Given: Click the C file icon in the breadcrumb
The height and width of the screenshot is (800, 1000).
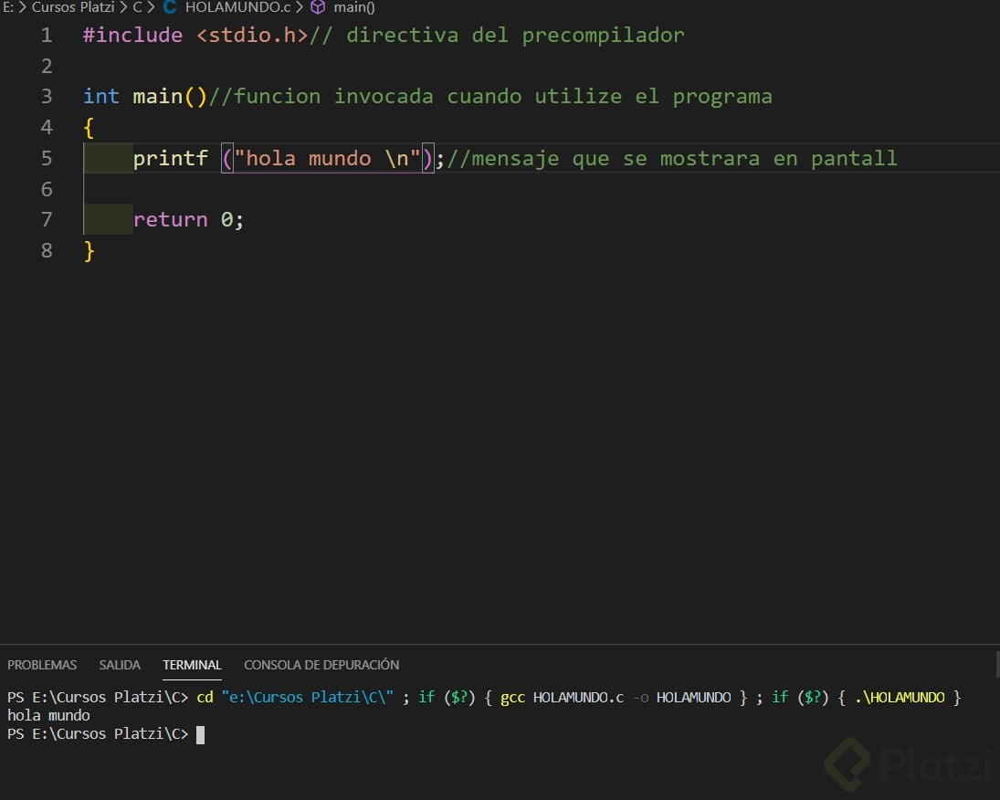Looking at the screenshot, I should 170,7.
